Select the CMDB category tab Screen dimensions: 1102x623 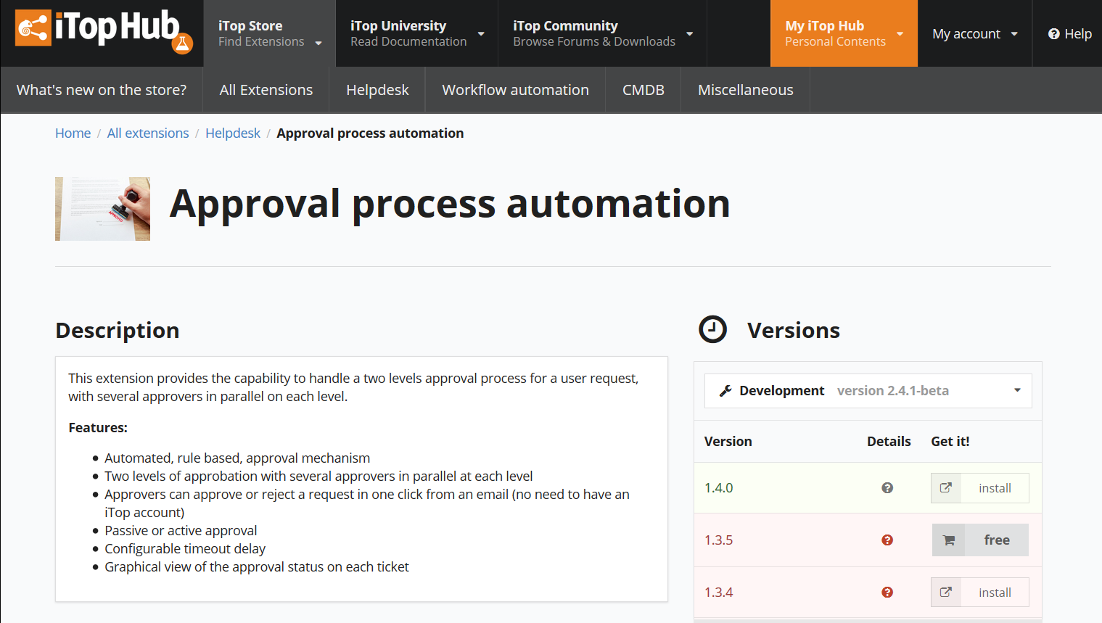643,90
